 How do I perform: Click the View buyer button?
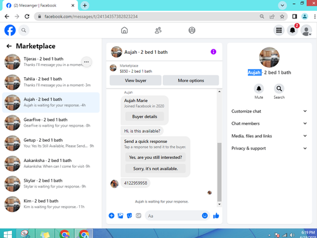point(136,80)
